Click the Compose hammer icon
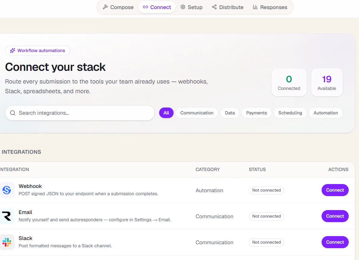The image size is (359, 260). pyautogui.click(x=105, y=7)
